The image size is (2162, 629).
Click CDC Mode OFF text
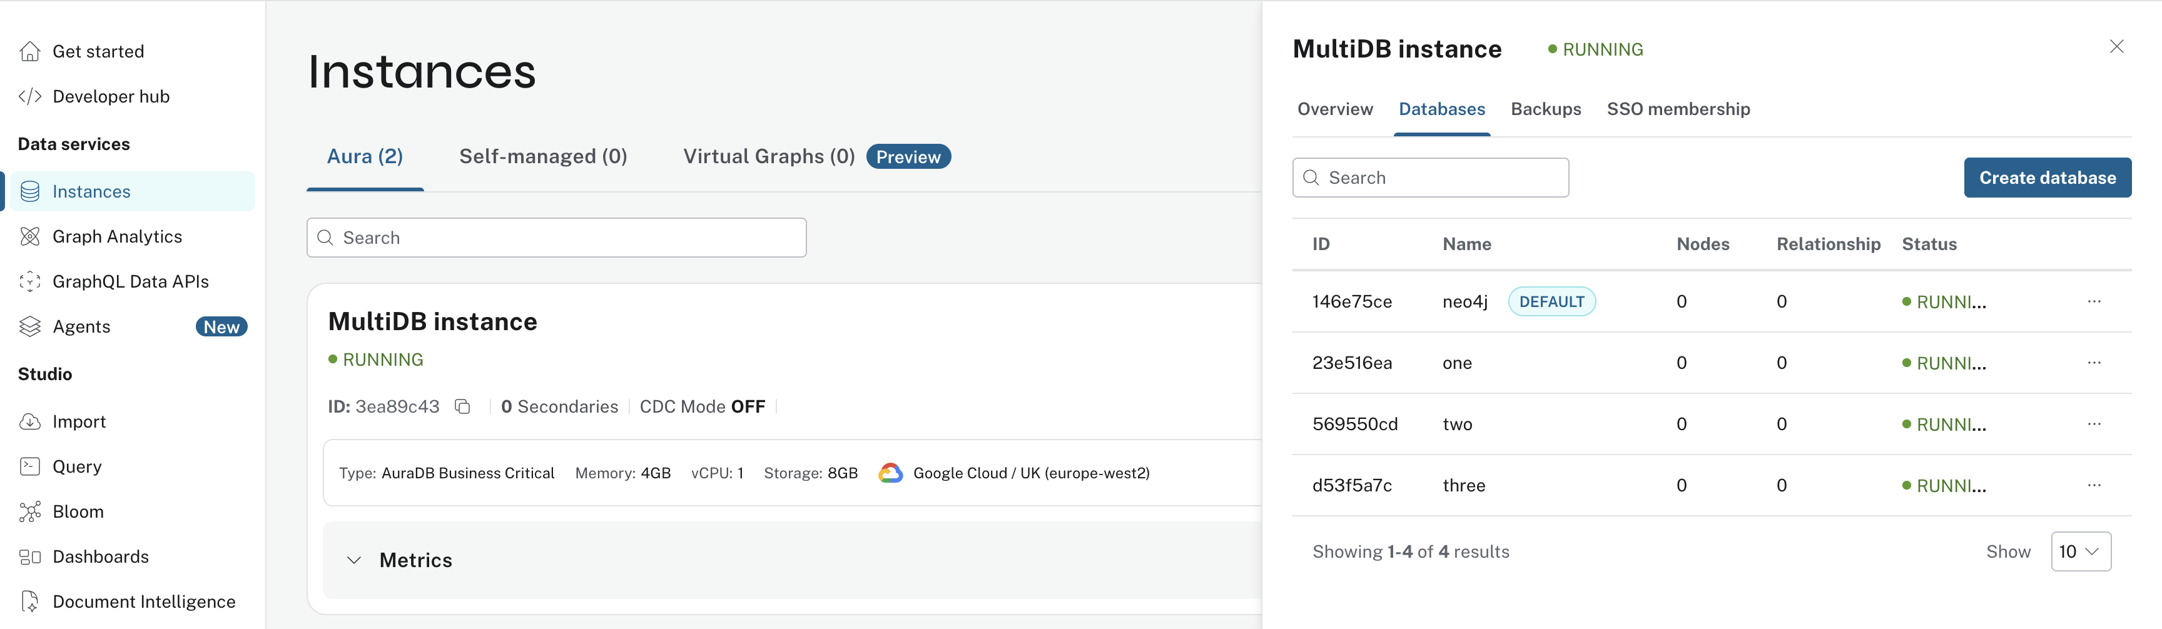[702, 407]
